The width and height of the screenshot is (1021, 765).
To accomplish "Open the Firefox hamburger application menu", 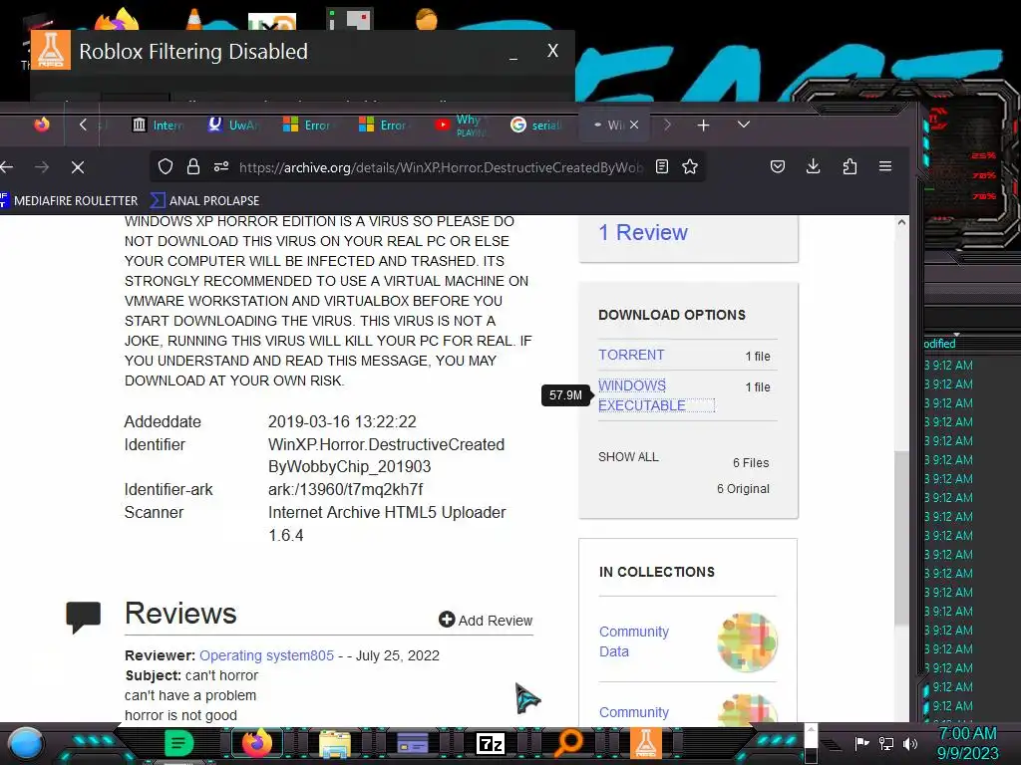I will [x=885, y=166].
